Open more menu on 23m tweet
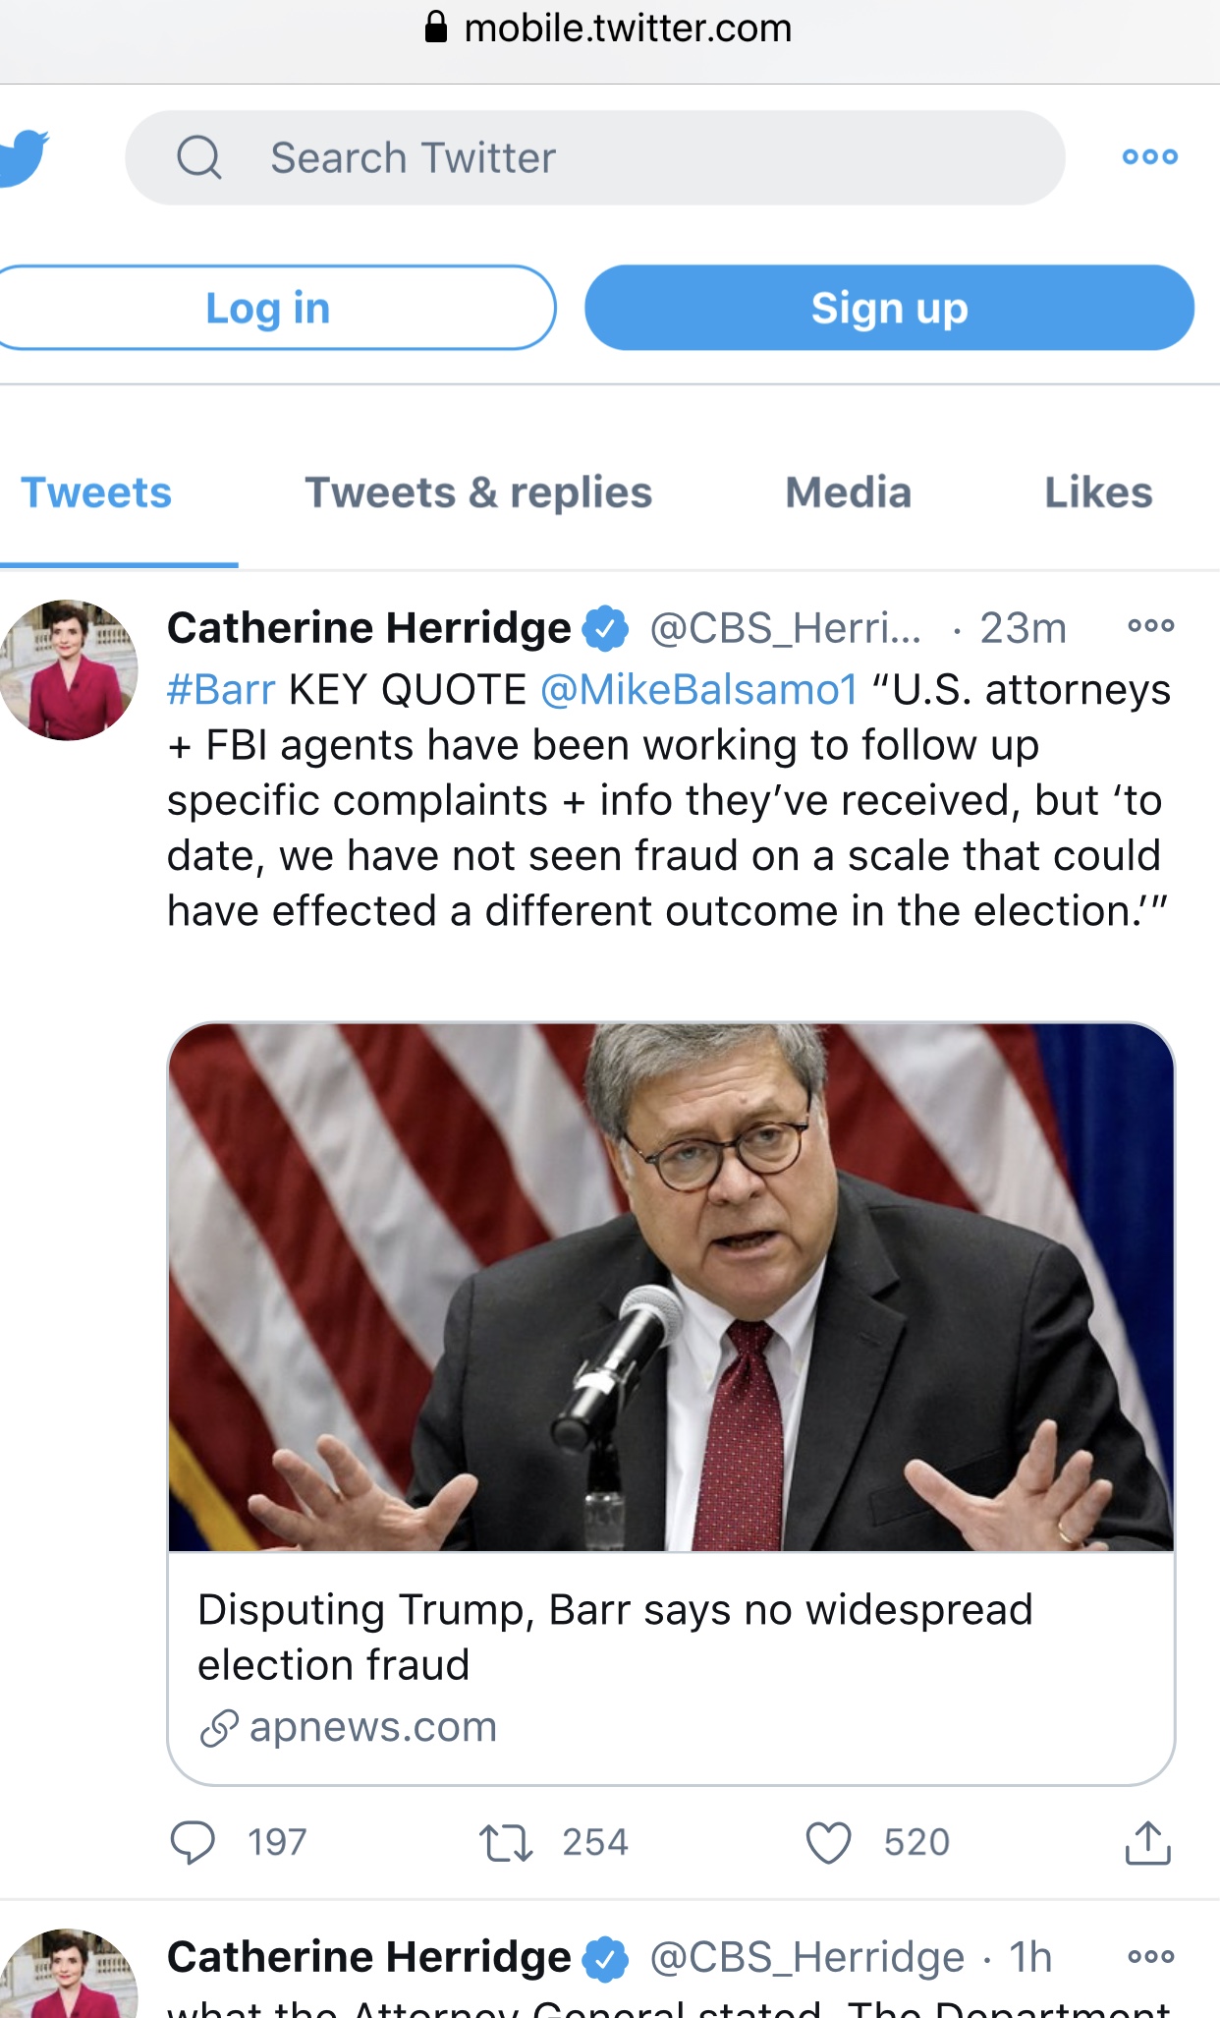 [x=1150, y=626]
